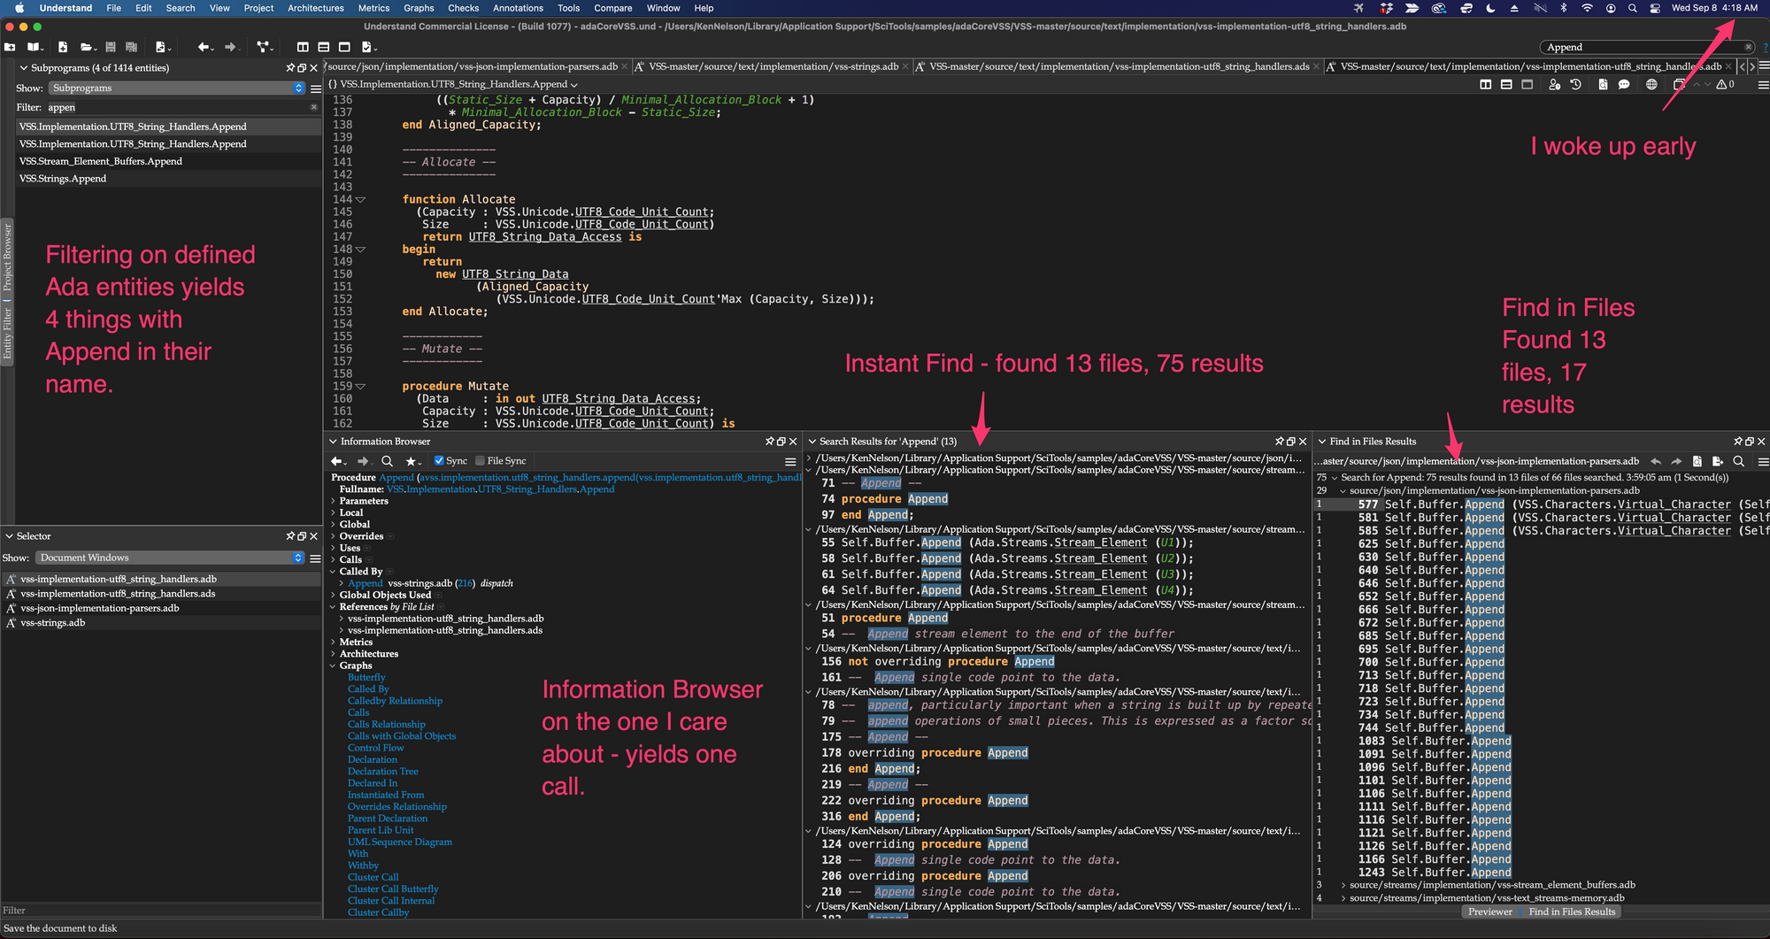Click the export results icon in Find in Files

coord(1718,461)
